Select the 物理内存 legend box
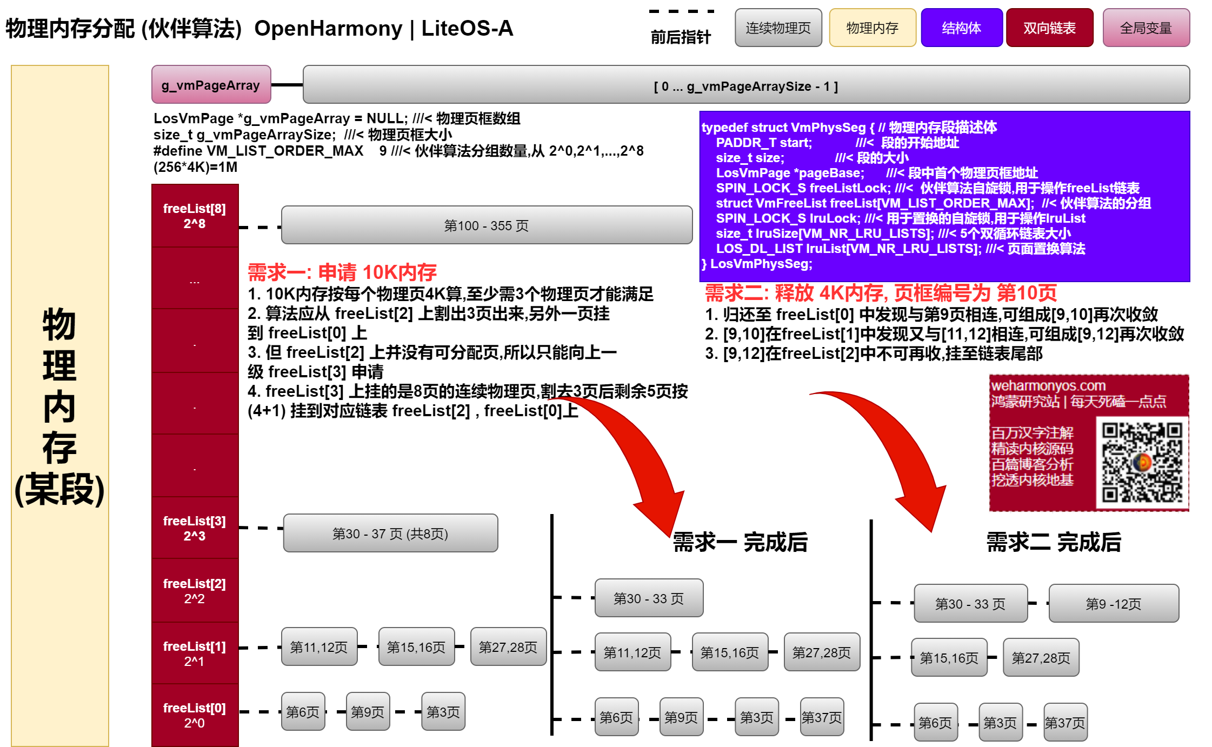Viewport: 1212px width, 747px height. click(x=873, y=28)
